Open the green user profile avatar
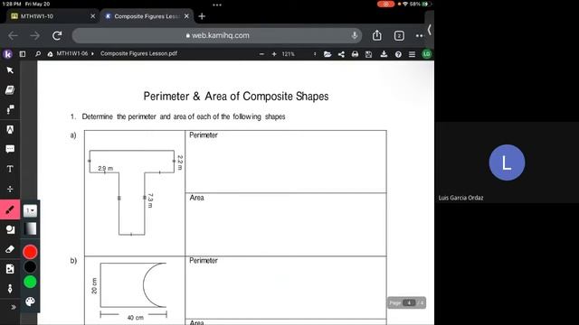The width and height of the screenshot is (579, 325). point(426,54)
